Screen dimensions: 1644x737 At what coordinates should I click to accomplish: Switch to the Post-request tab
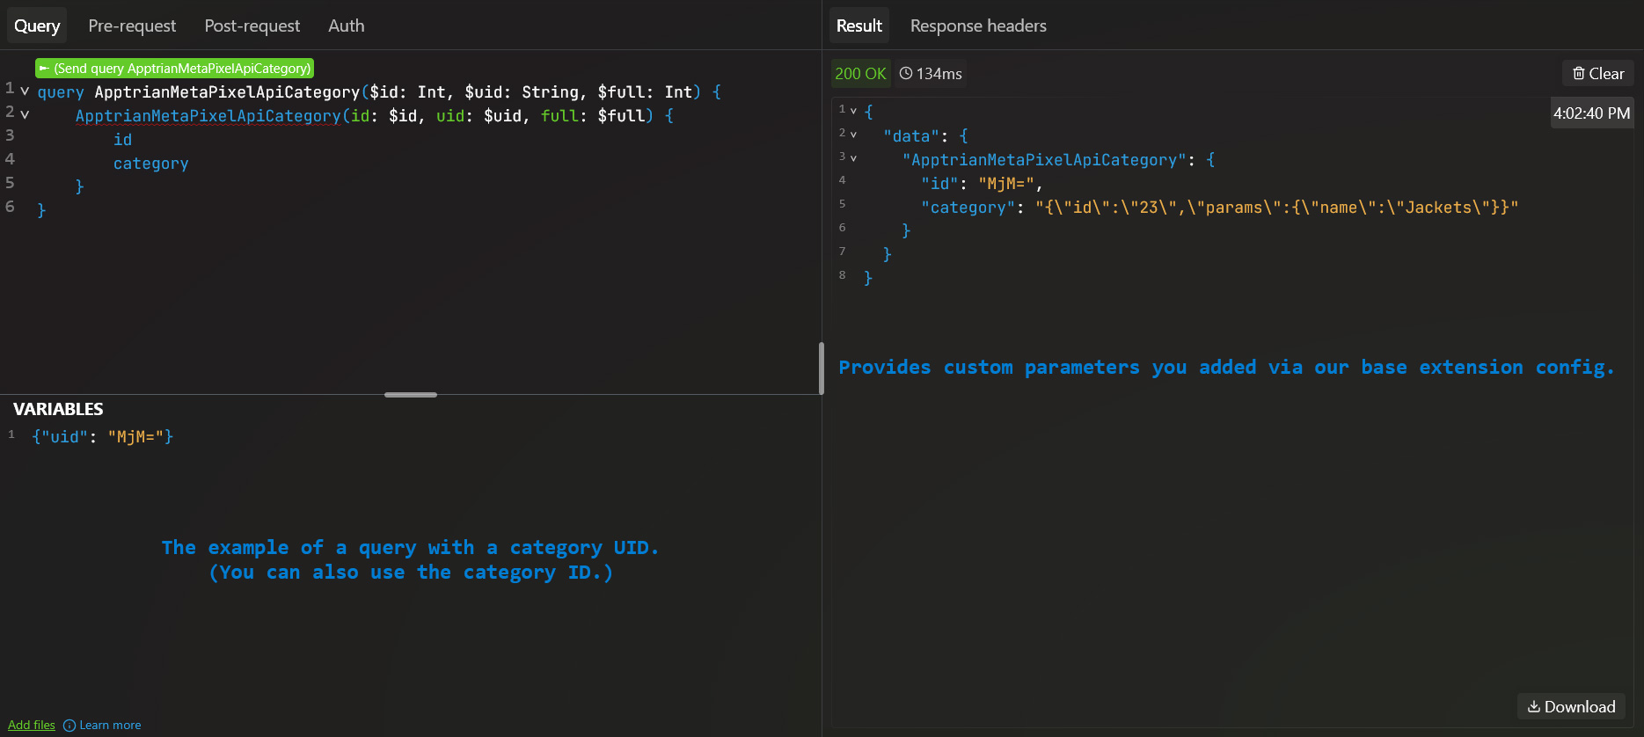click(252, 26)
